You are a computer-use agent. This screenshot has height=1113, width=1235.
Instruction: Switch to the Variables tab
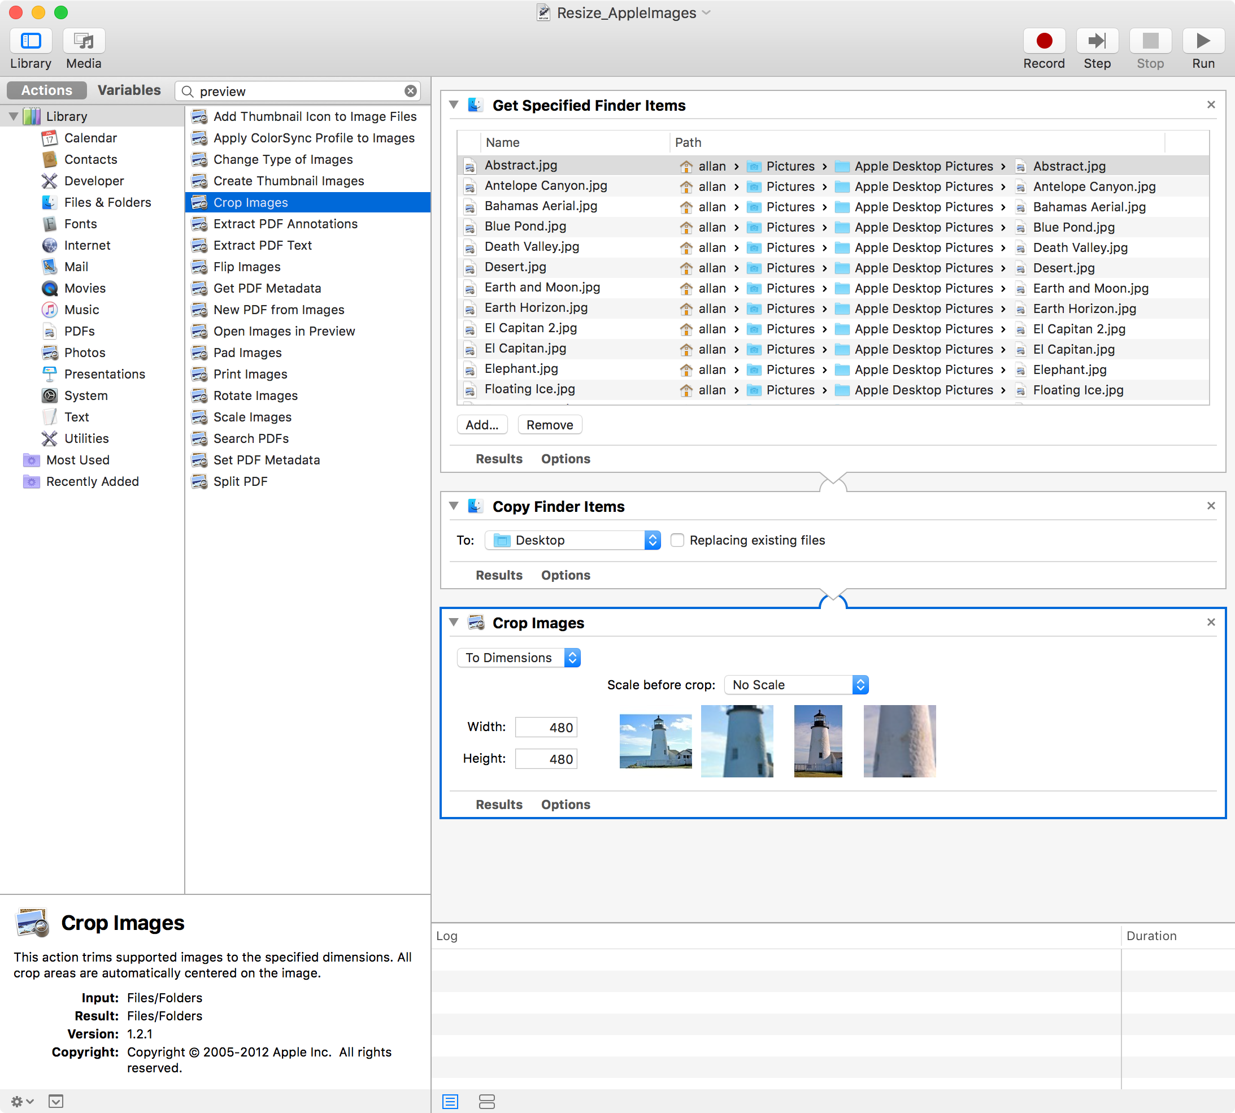tap(129, 90)
